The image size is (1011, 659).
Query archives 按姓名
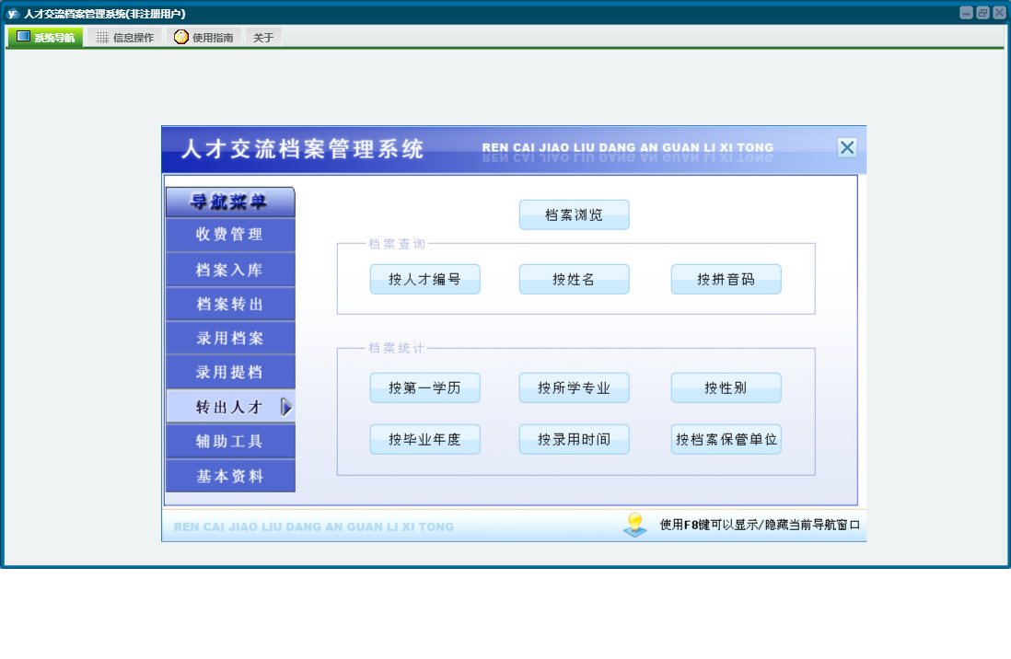(x=574, y=279)
